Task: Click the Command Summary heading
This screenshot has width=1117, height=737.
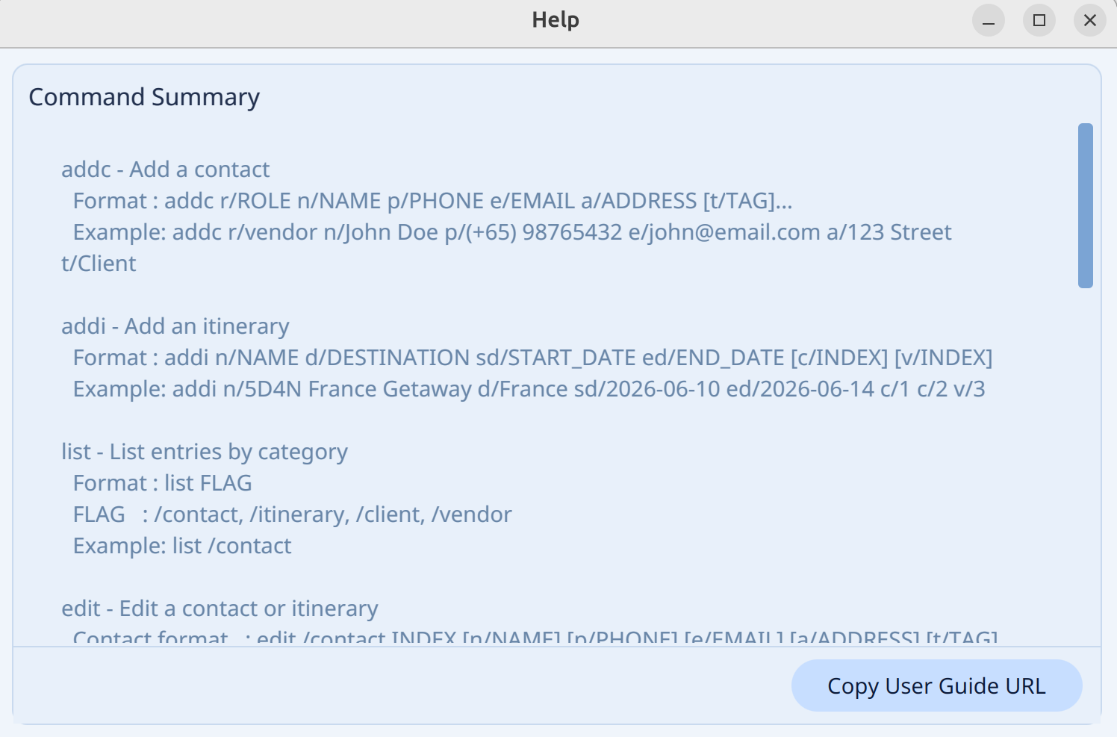Action: pos(144,97)
